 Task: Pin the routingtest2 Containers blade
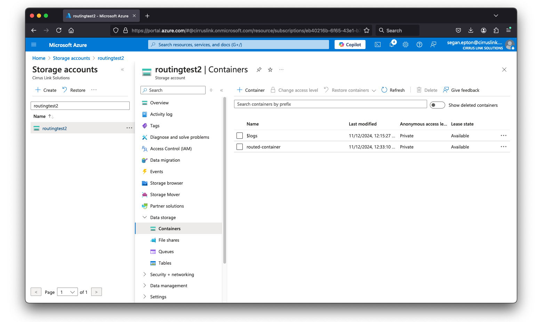tap(259, 70)
